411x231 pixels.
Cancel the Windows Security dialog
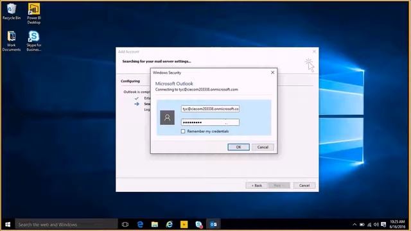pos(263,147)
